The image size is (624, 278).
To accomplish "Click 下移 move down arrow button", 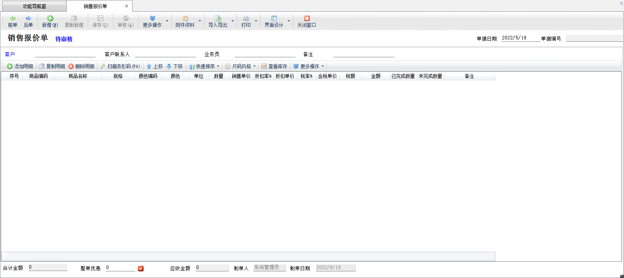I will [x=174, y=66].
